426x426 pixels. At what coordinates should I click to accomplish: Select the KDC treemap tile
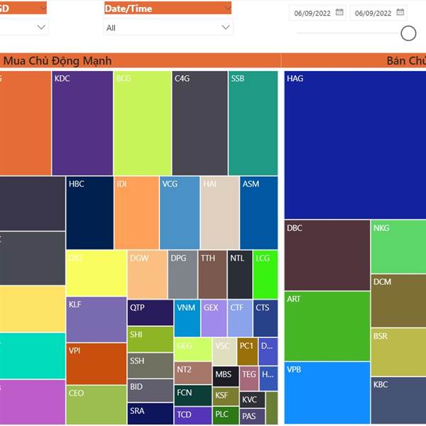tap(82, 123)
